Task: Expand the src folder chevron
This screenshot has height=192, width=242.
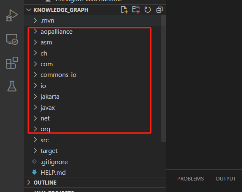Action: click(35, 140)
